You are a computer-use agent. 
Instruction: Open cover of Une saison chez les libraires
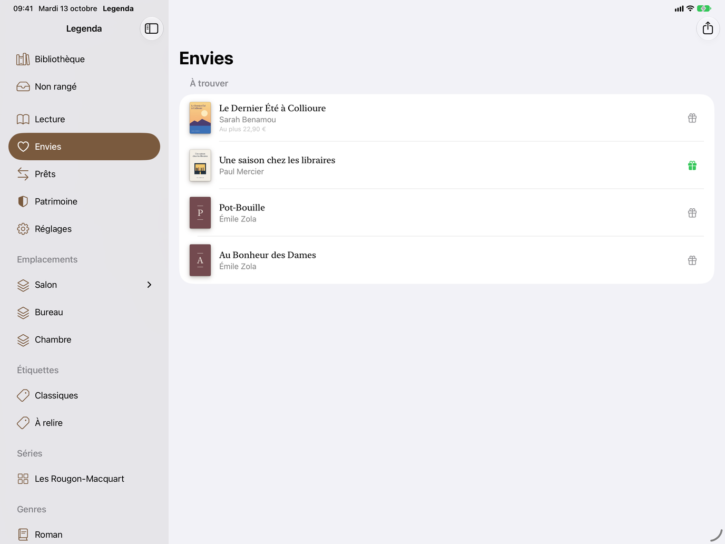200,165
